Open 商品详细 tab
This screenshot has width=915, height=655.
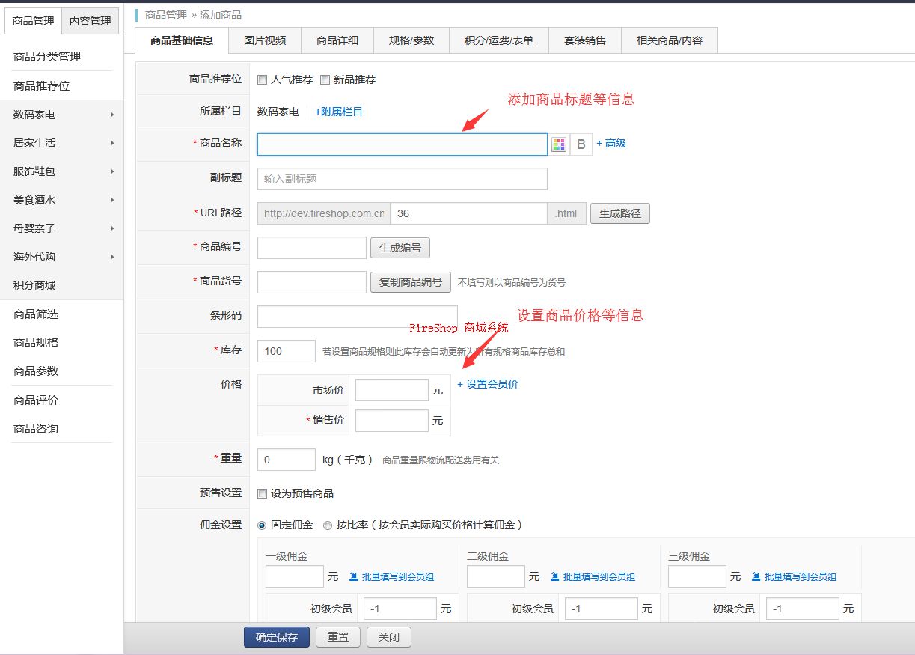(x=337, y=40)
